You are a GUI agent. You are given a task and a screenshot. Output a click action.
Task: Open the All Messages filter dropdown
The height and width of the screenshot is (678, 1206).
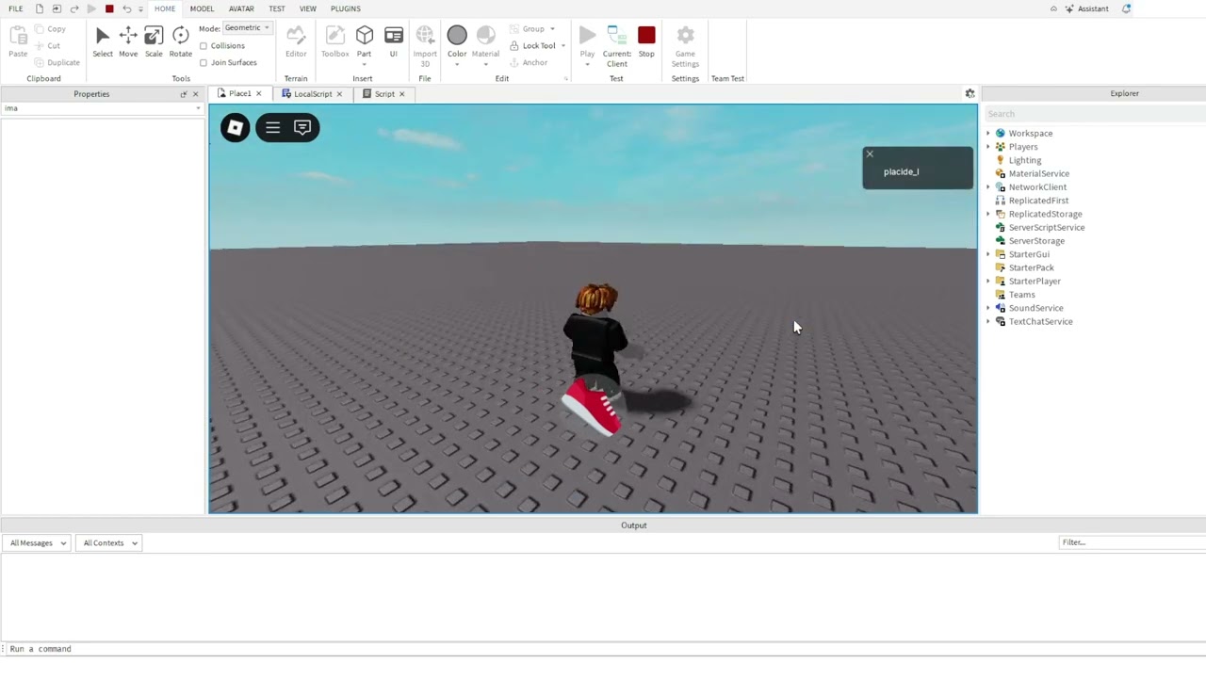tap(37, 543)
